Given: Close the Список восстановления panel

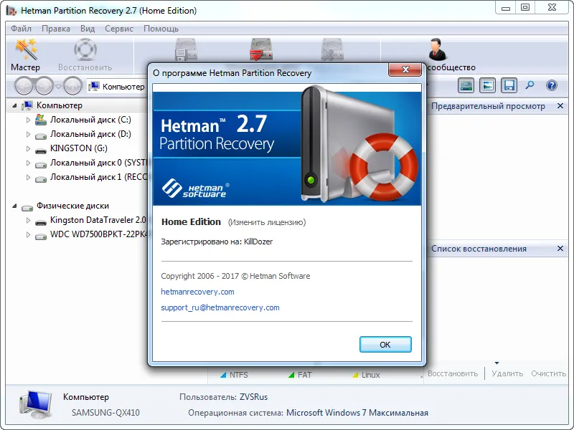Looking at the screenshot, I should tap(560, 249).
